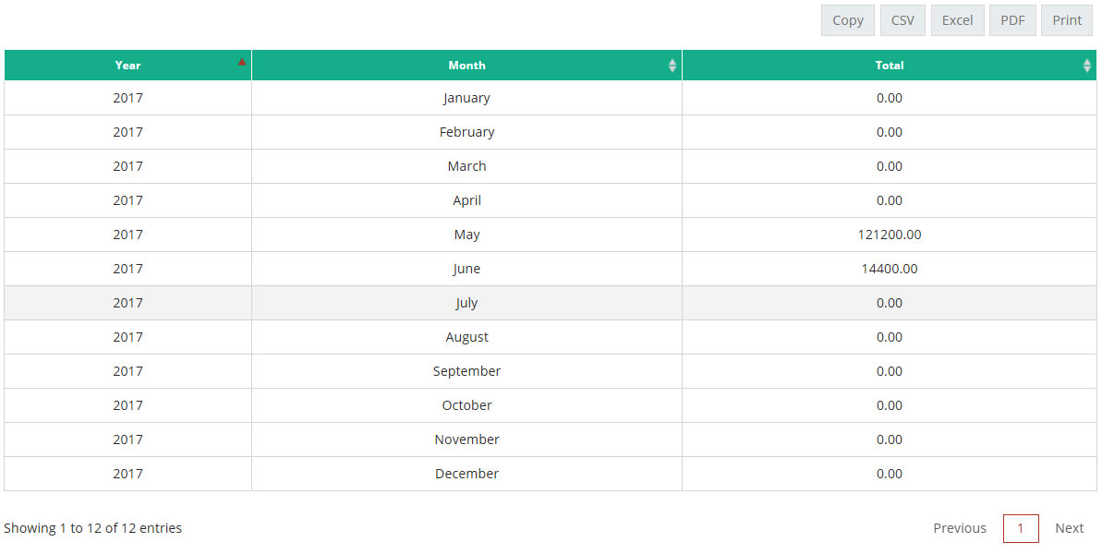Select page 1 in pagination
This screenshot has height=554, width=1102.
point(1021,528)
